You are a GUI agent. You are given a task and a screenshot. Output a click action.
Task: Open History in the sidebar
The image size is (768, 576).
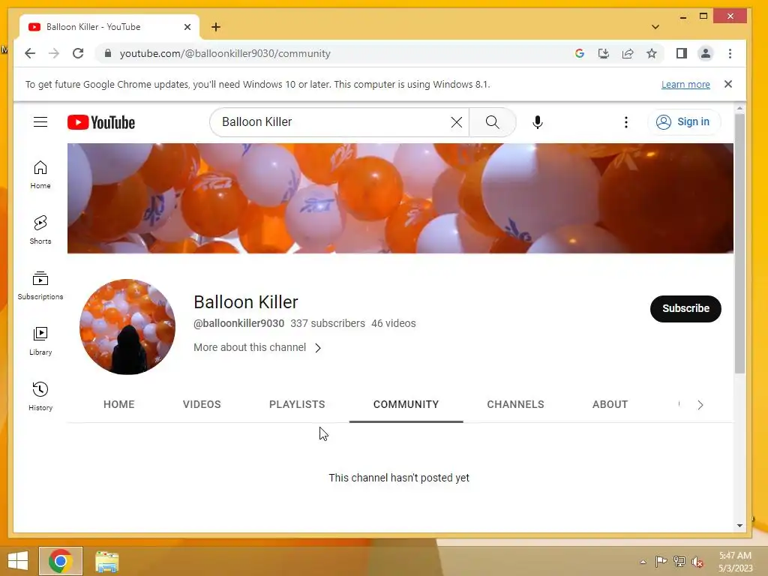point(40,397)
